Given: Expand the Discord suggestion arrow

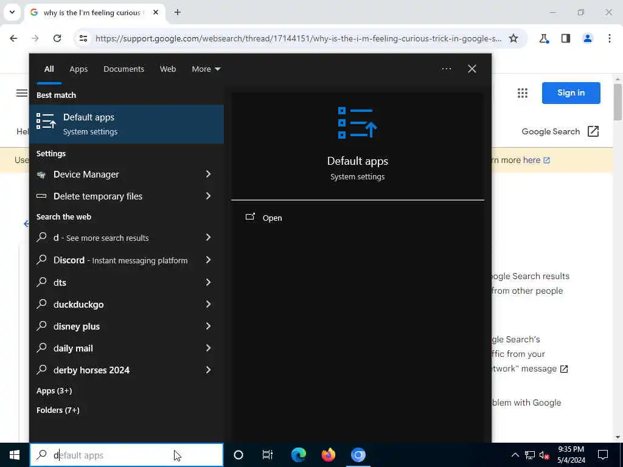Looking at the screenshot, I should [x=208, y=260].
